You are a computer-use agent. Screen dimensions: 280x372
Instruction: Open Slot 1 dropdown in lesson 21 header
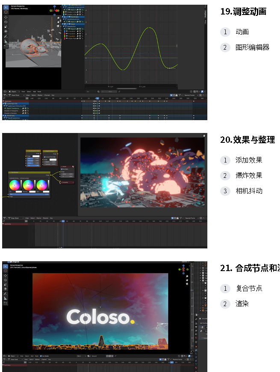(82, 356)
